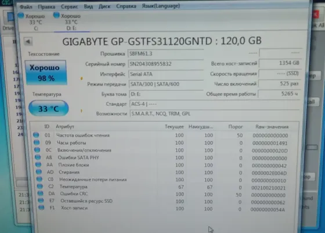
Task: Click current value 67 in Температура row
Action: coord(181,187)
